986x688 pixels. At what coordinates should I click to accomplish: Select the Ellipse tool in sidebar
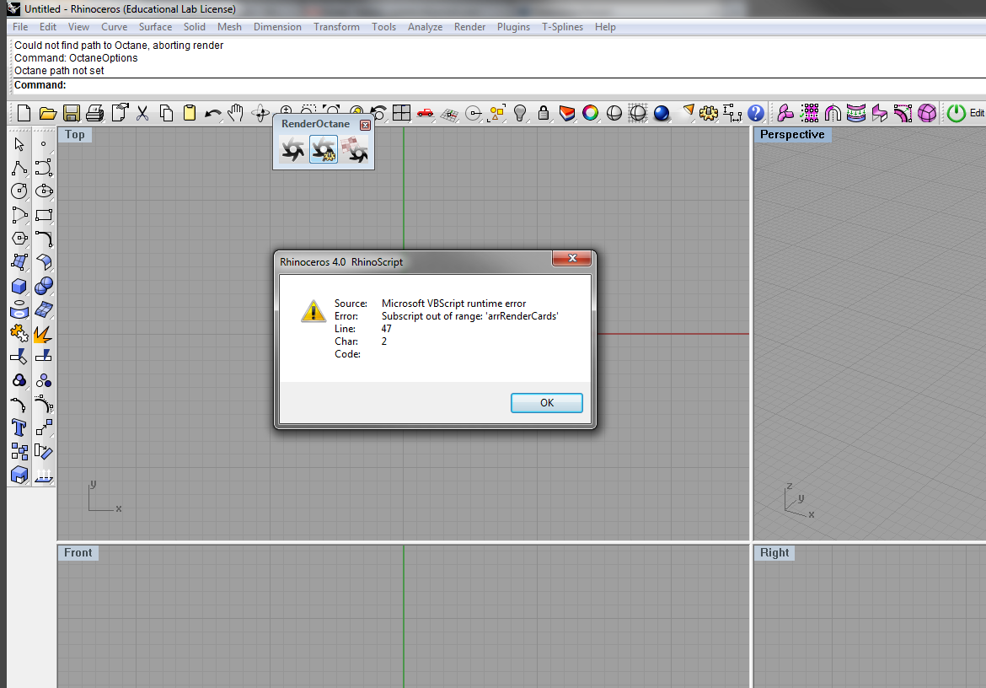(43, 191)
